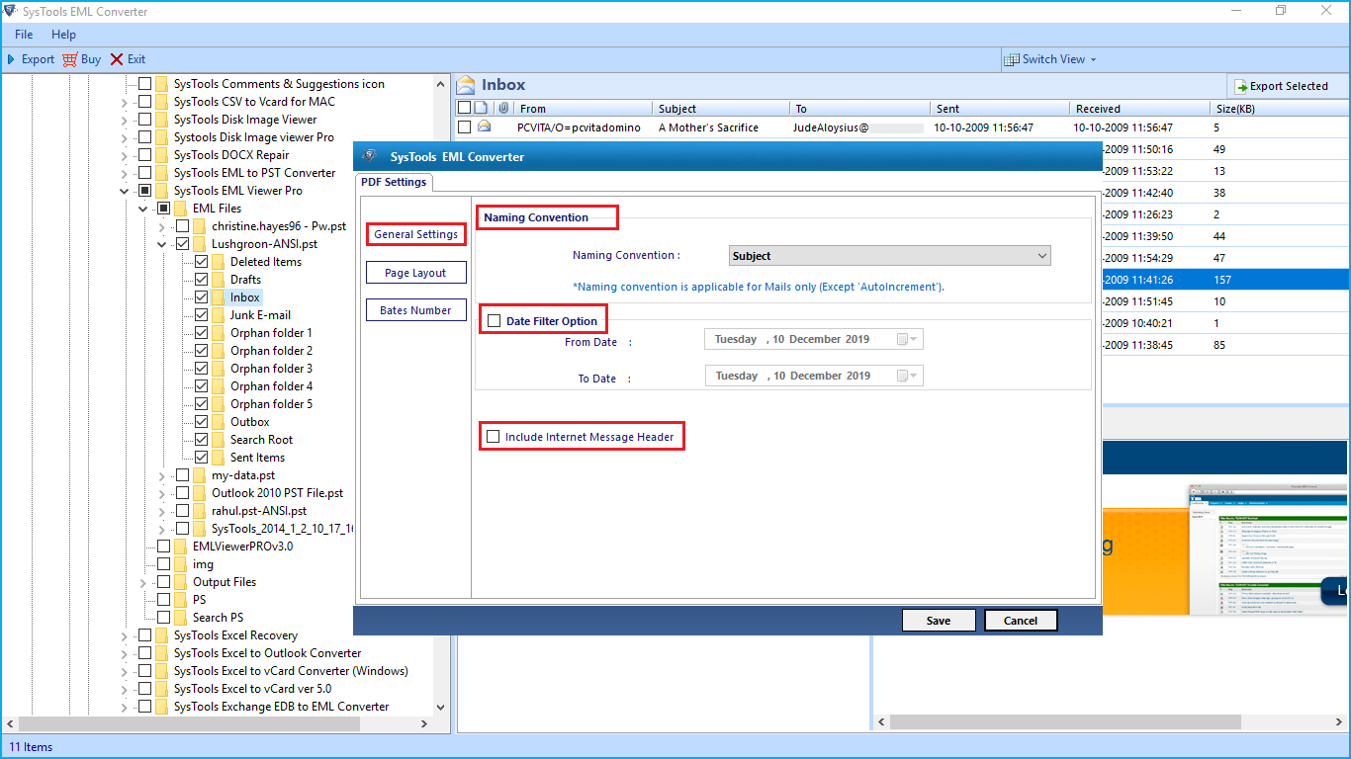The height and width of the screenshot is (759, 1351).
Task: Click the EMLViewerPROv3.0 folder icon
Action: 180,547
